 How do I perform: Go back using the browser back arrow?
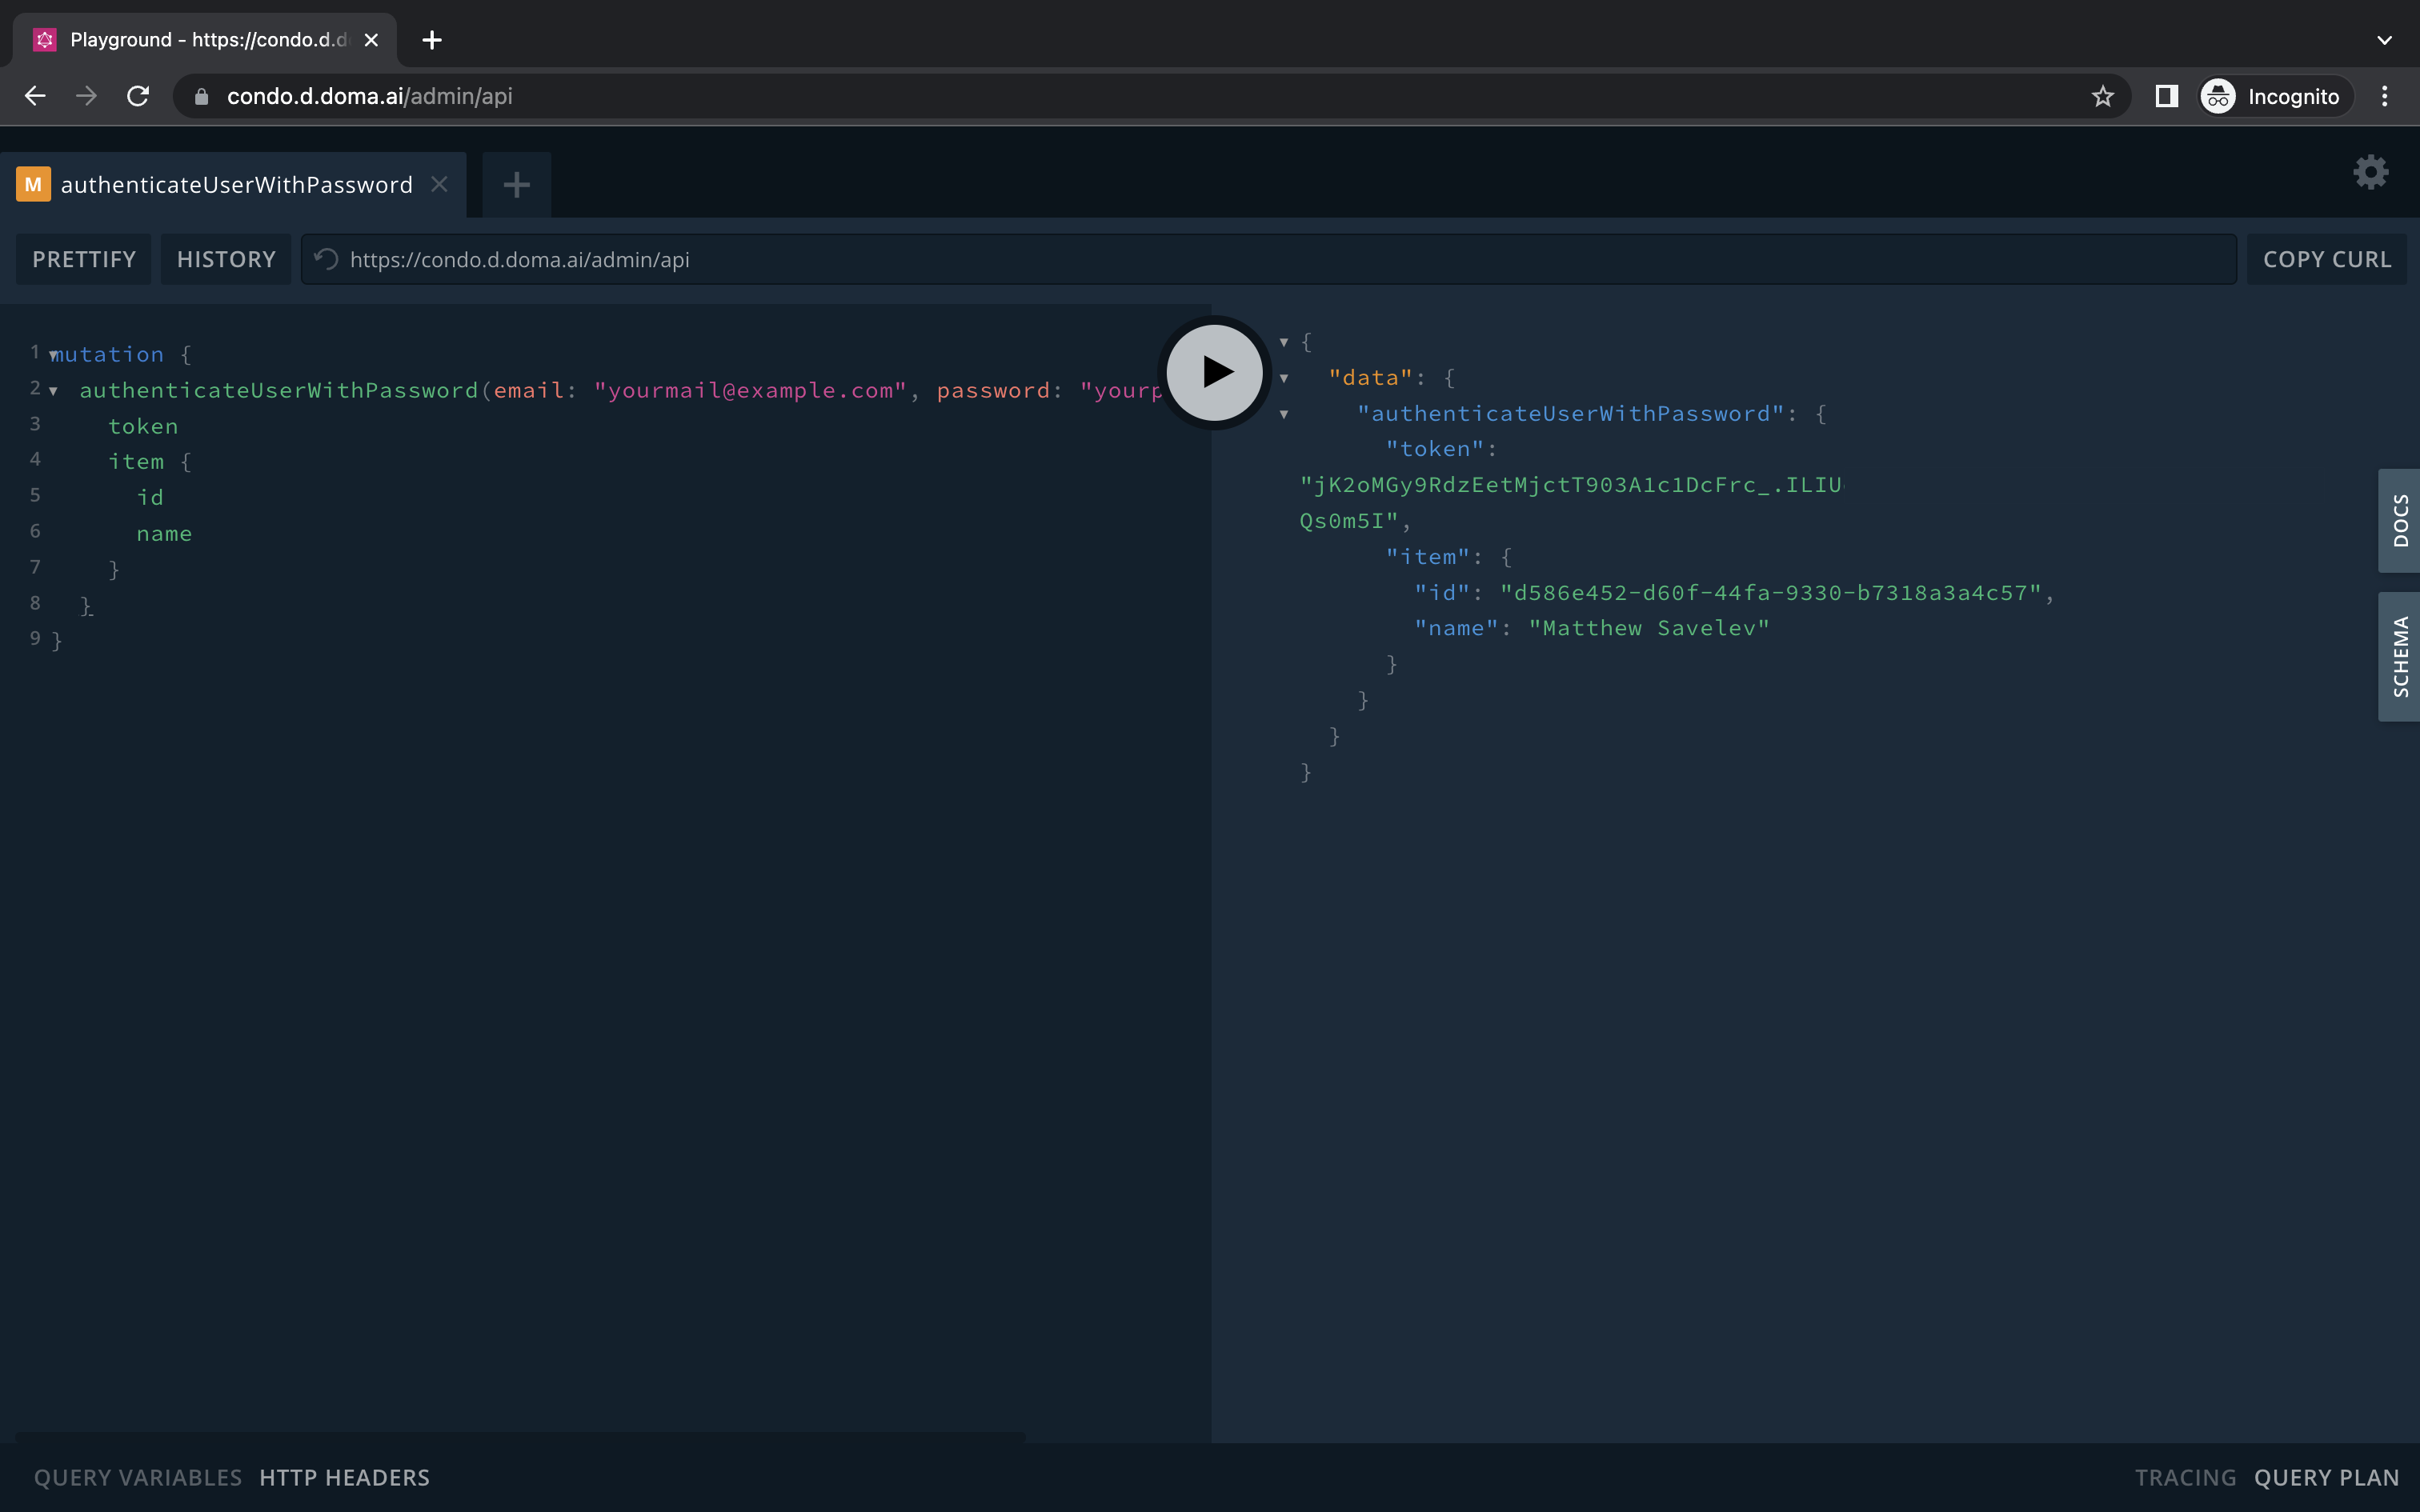36,95
